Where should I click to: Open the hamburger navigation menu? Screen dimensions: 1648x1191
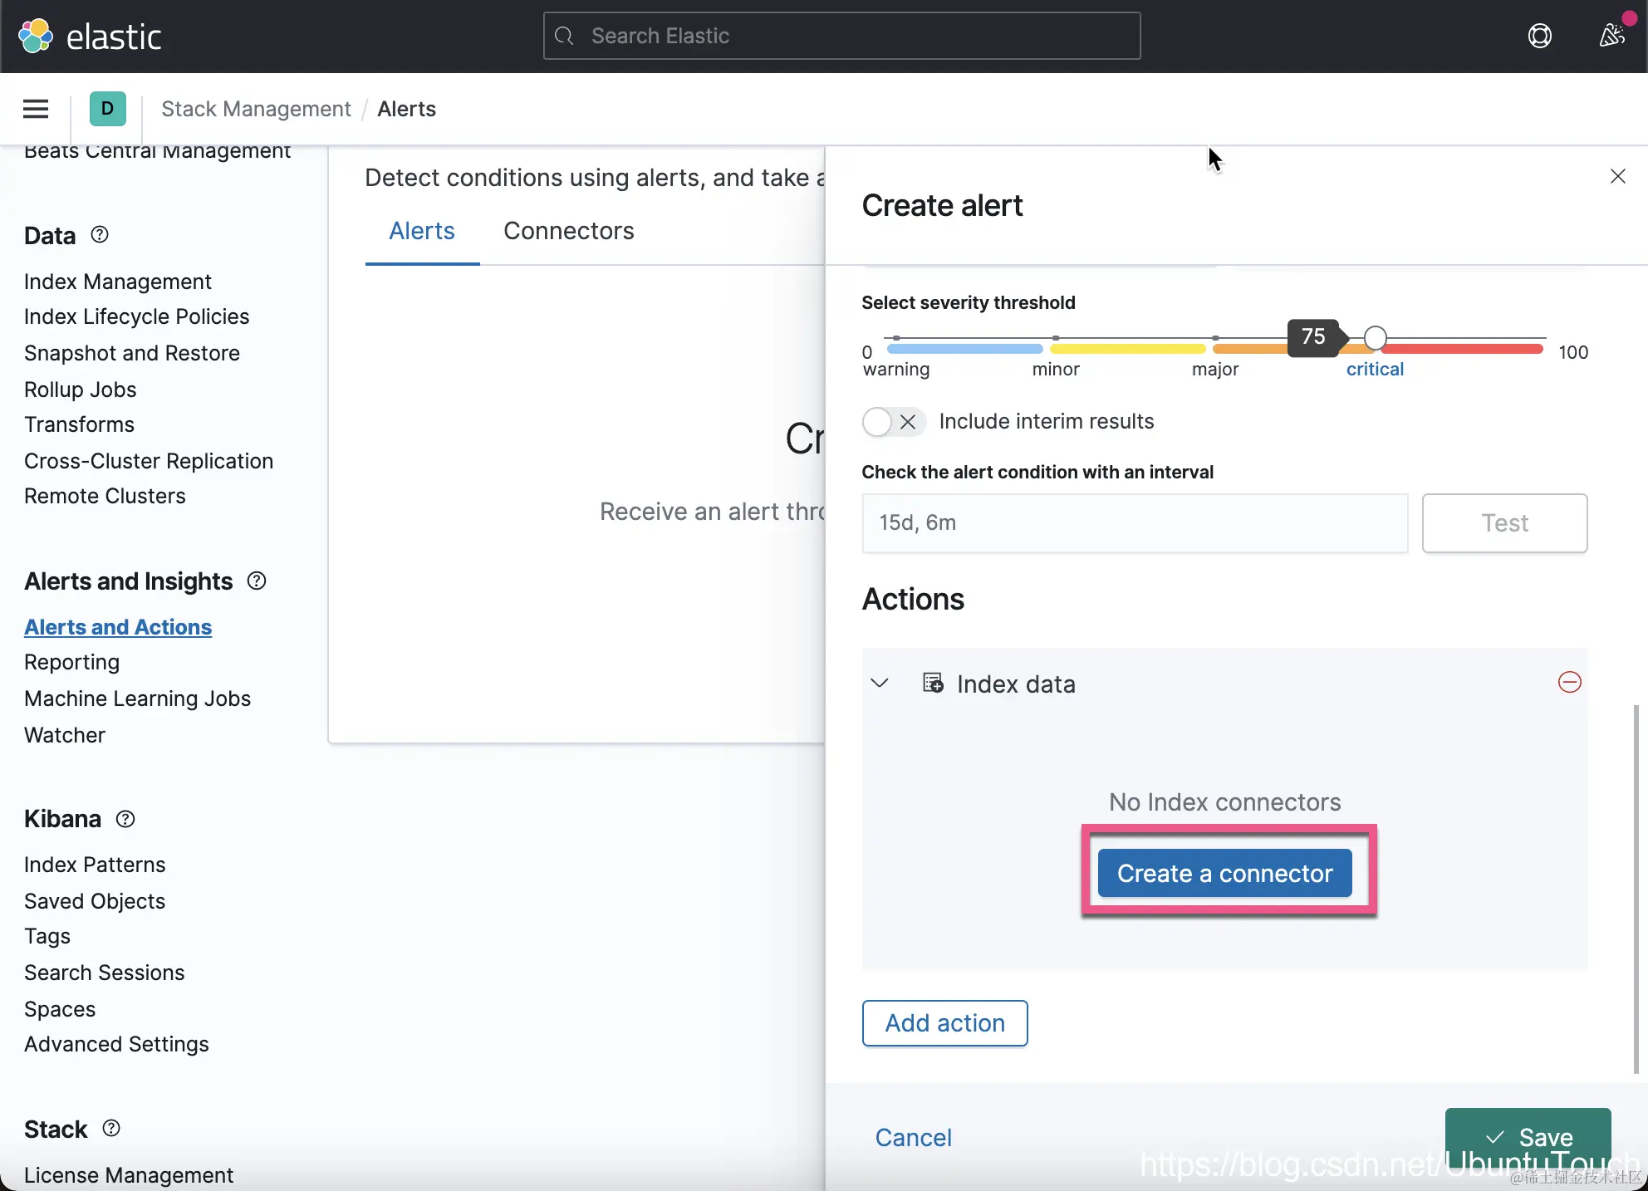point(36,109)
